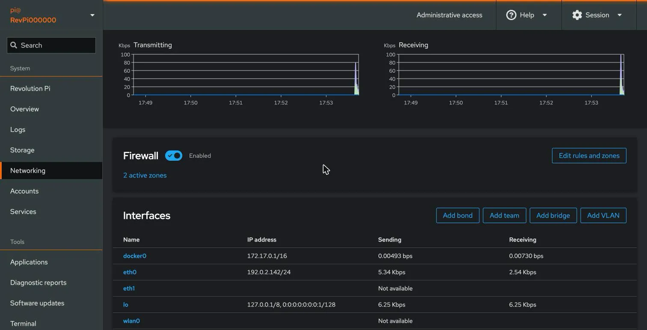Click the magnifier icon in Search box

click(14, 45)
